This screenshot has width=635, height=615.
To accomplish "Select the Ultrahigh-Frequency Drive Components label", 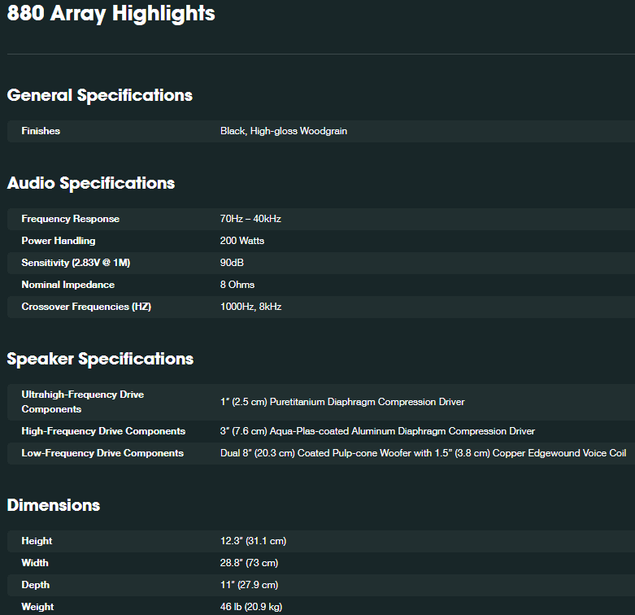I will tap(83, 402).
